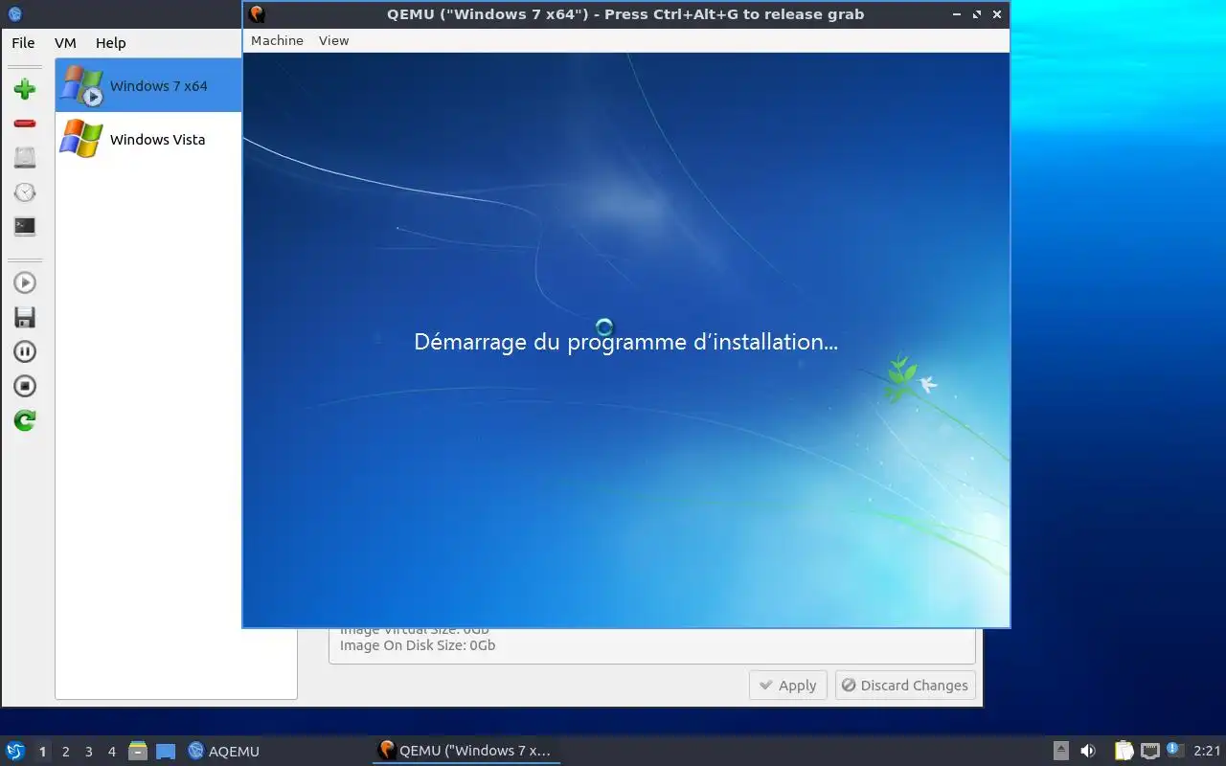Click the network status tray icon
Viewport: 1226px width, 766px height.
tap(1150, 751)
